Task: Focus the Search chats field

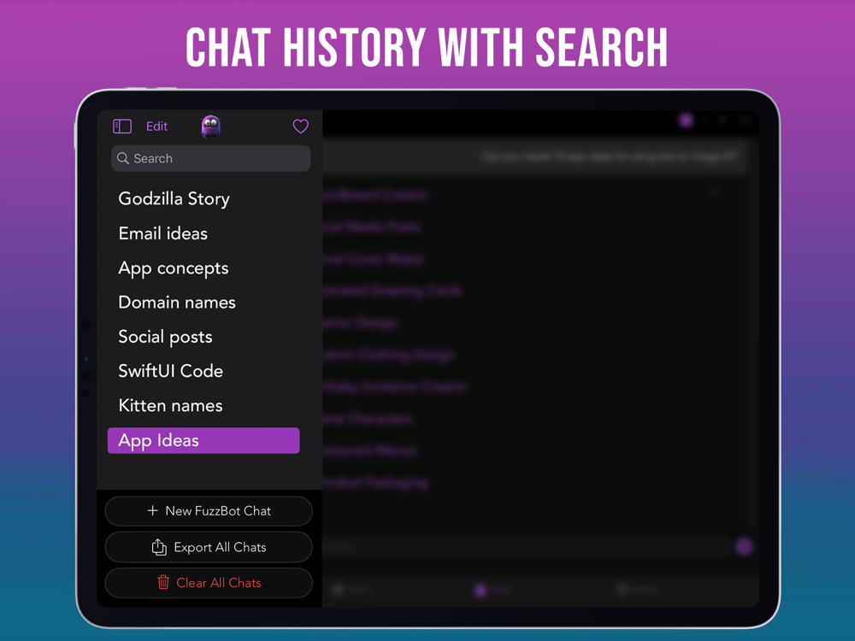Action: (211, 158)
